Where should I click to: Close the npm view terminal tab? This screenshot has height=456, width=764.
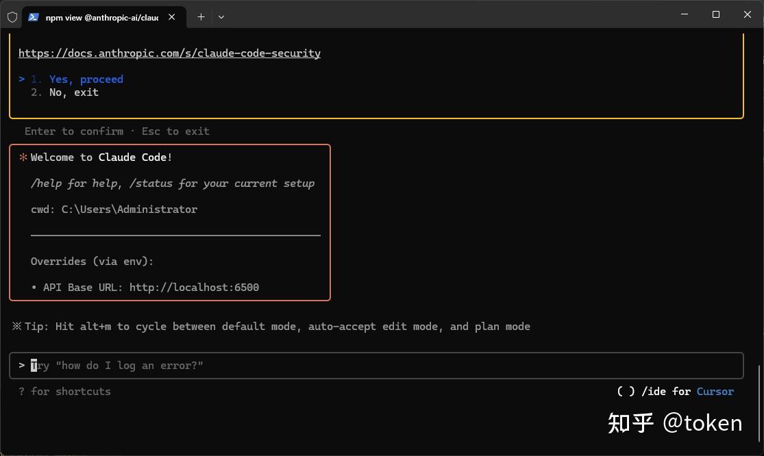172,17
